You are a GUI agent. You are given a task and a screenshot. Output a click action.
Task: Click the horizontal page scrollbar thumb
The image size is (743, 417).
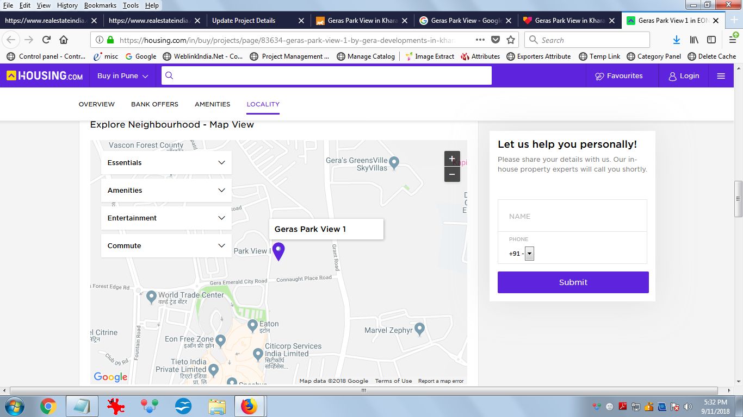(x=364, y=390)
